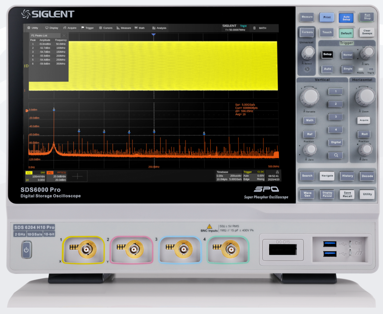Click the Decode button
This screenshot has width=383, height=314.
pos(367,176)
